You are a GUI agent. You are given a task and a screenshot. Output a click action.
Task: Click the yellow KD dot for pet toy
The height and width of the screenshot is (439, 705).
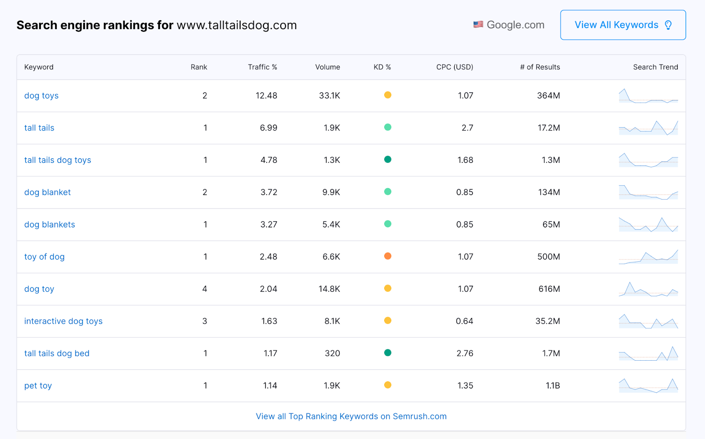coord(388,385)
